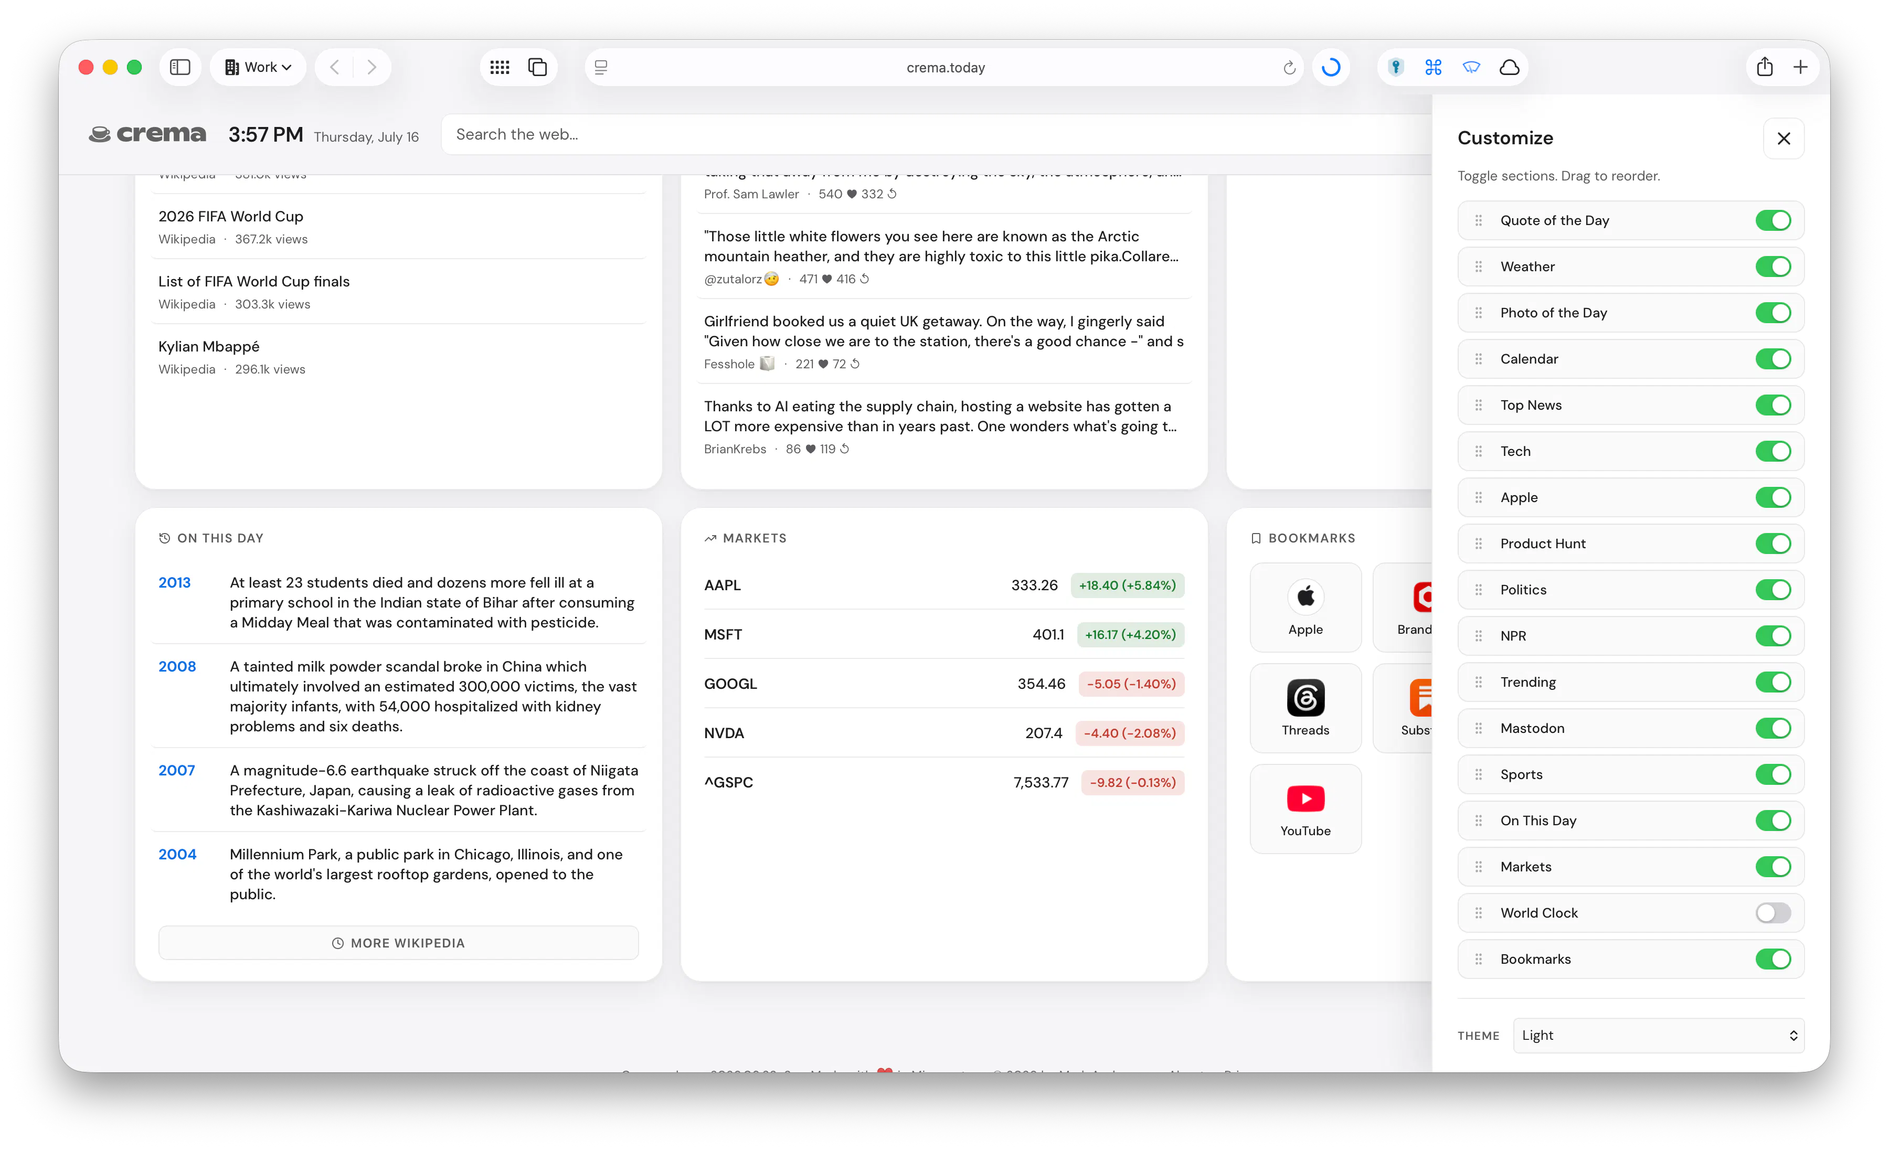The height and width of the screenshot is (1150, 1889).
Task: Click the NVDA -4.40 change badge
Action: click(x=1129, y=733)
